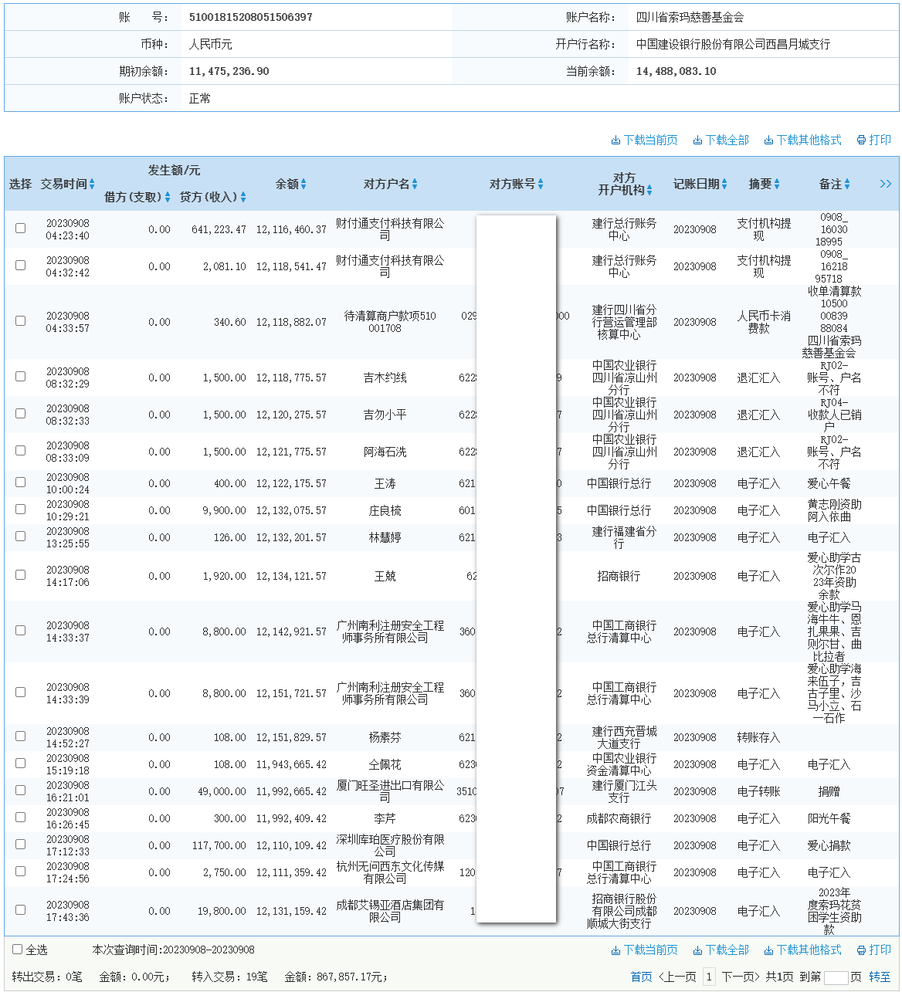Click the 发生额/元 header

coord(174,170)
